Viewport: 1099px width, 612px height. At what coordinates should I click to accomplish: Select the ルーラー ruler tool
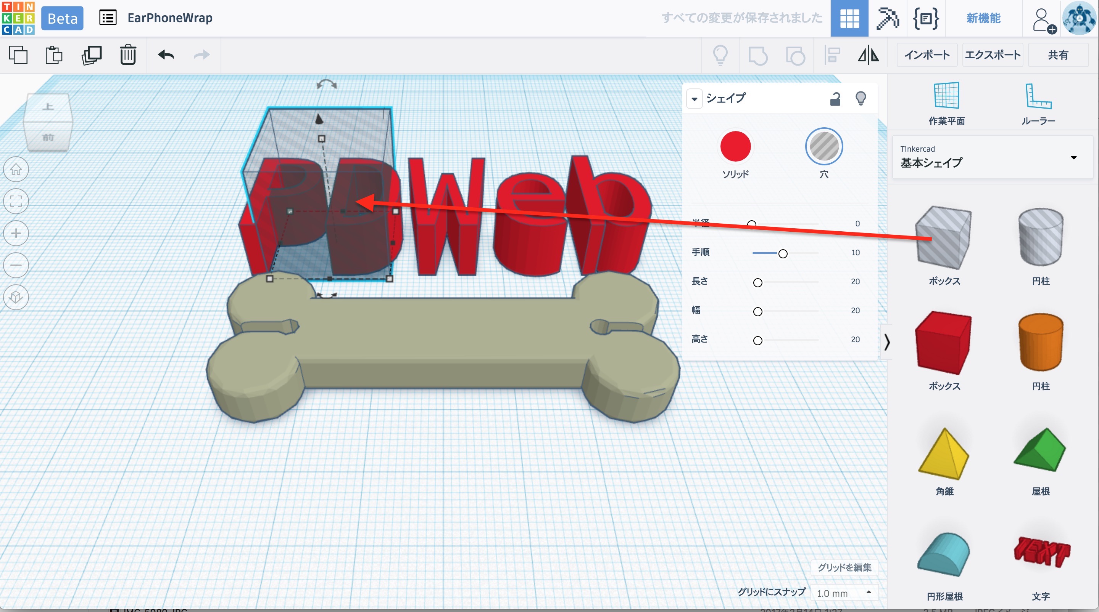click(x=1038, y=103)
